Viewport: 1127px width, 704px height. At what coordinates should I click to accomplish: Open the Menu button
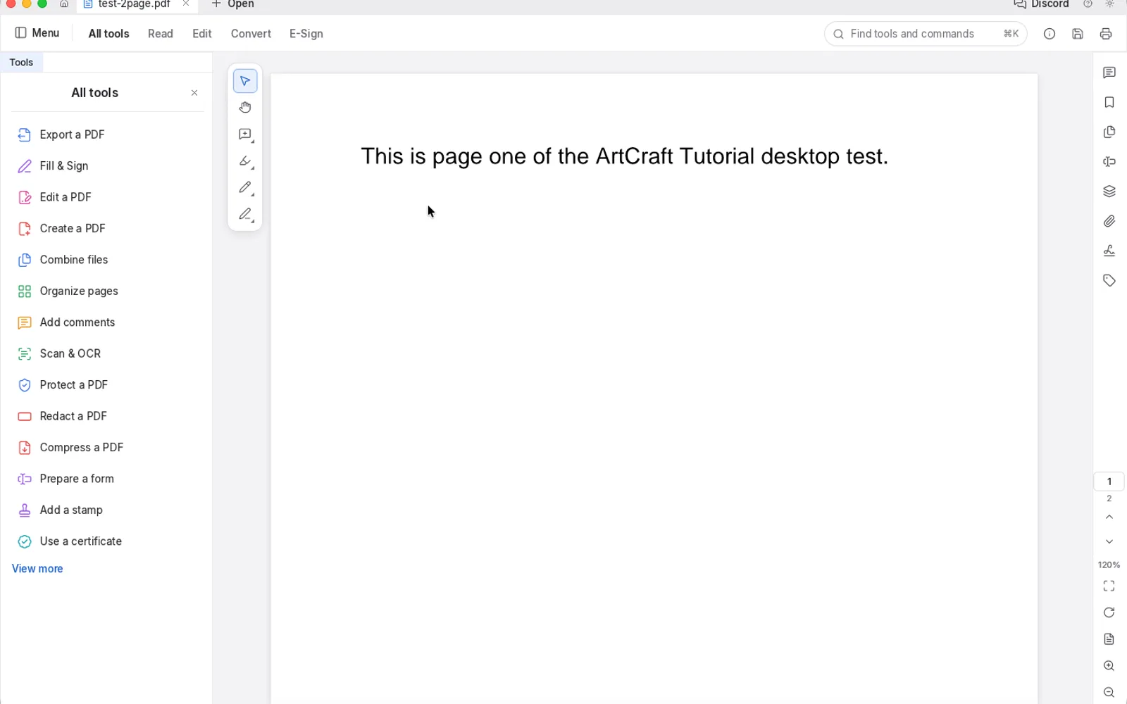click(37, 33)
